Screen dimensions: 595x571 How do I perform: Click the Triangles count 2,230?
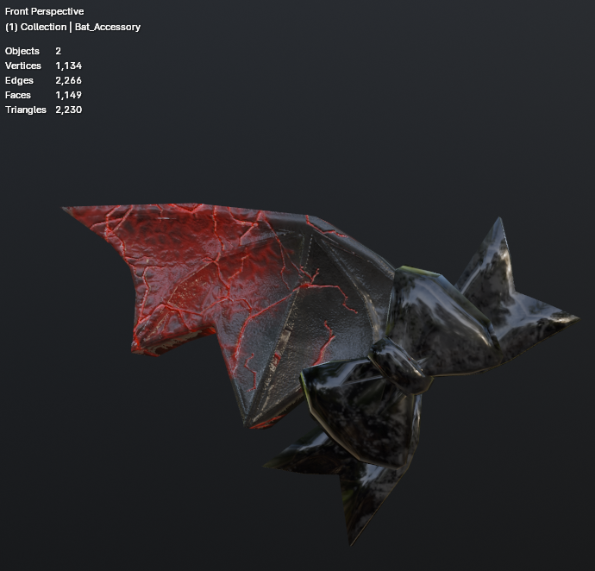pos(69,110)
